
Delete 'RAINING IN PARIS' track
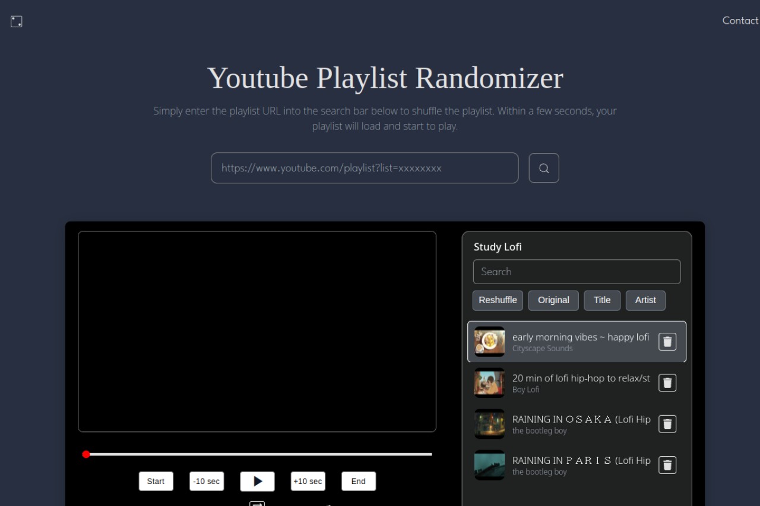[667, 464]
